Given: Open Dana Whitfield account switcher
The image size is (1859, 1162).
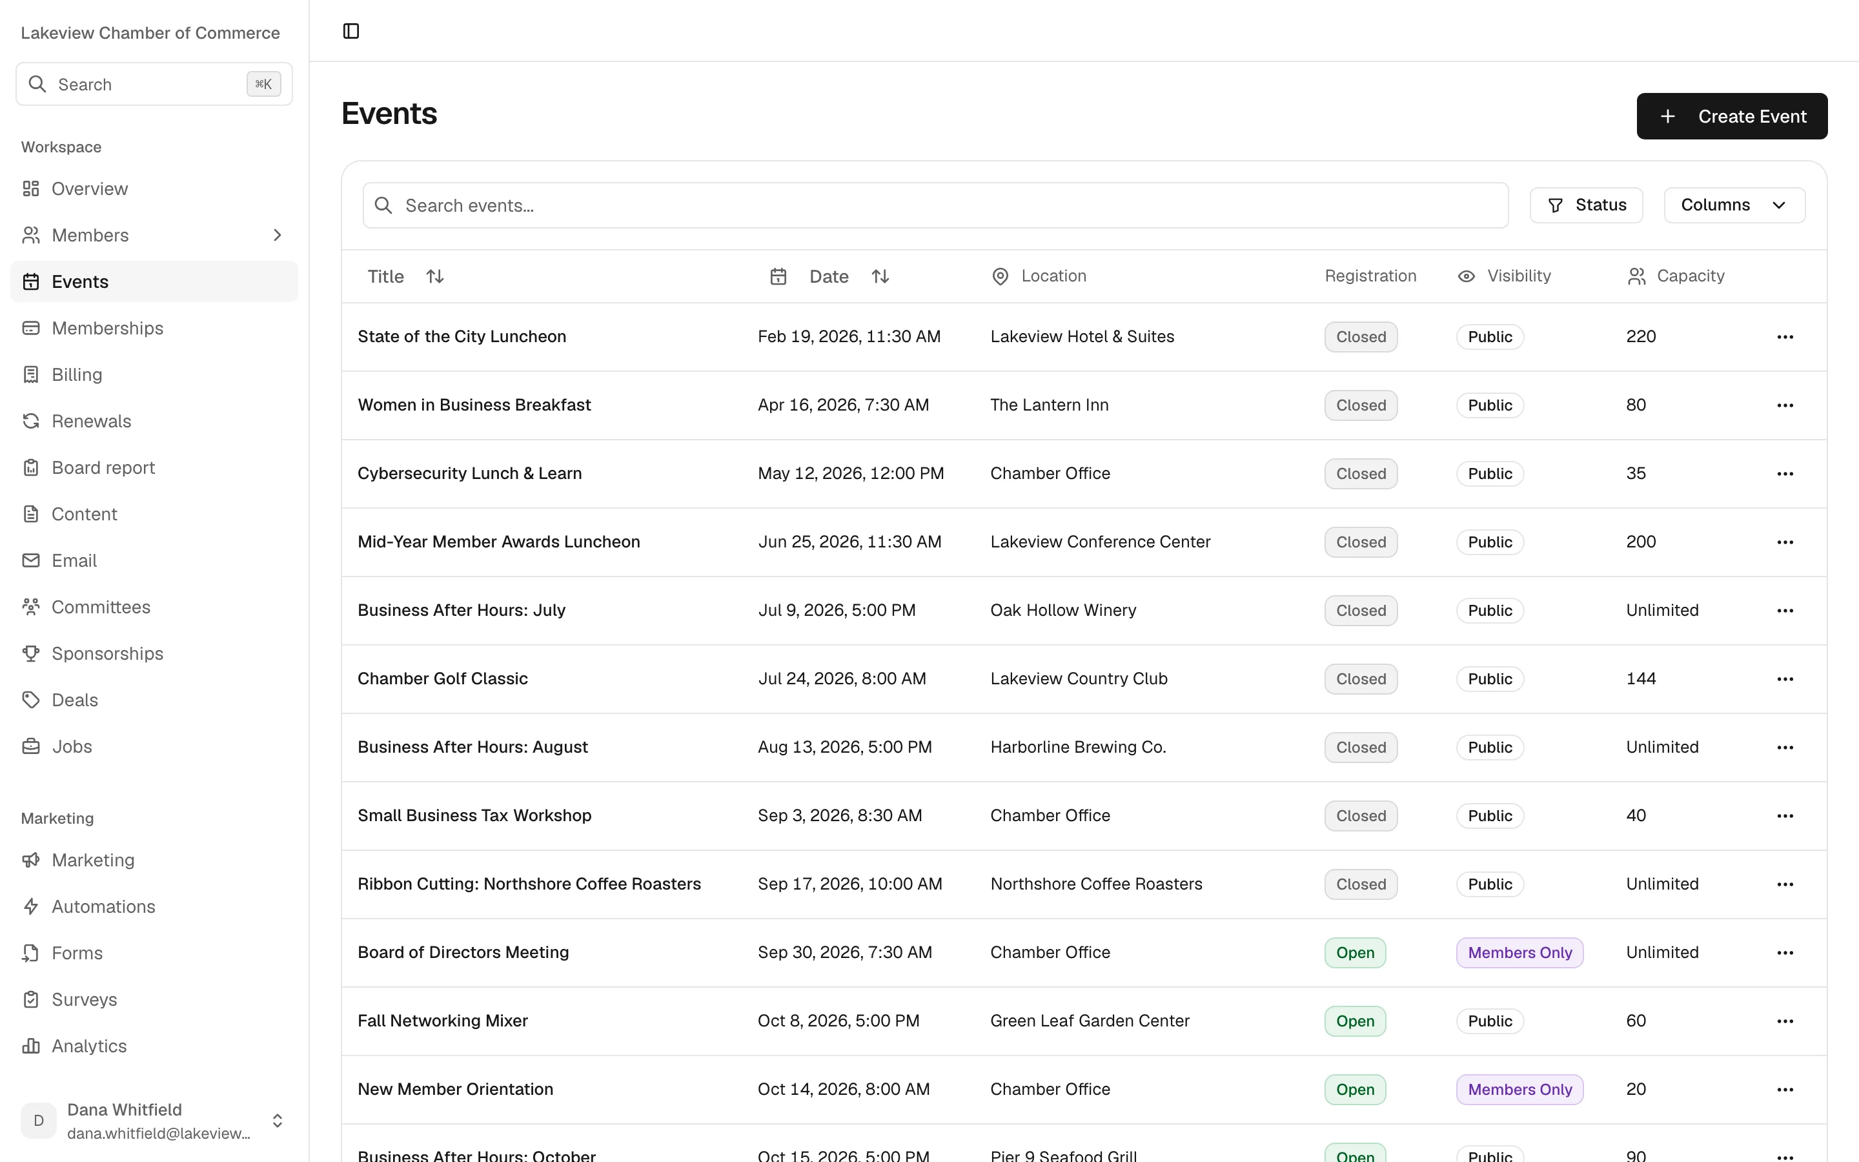Looking at the screenshot, I should point(154,1121).
